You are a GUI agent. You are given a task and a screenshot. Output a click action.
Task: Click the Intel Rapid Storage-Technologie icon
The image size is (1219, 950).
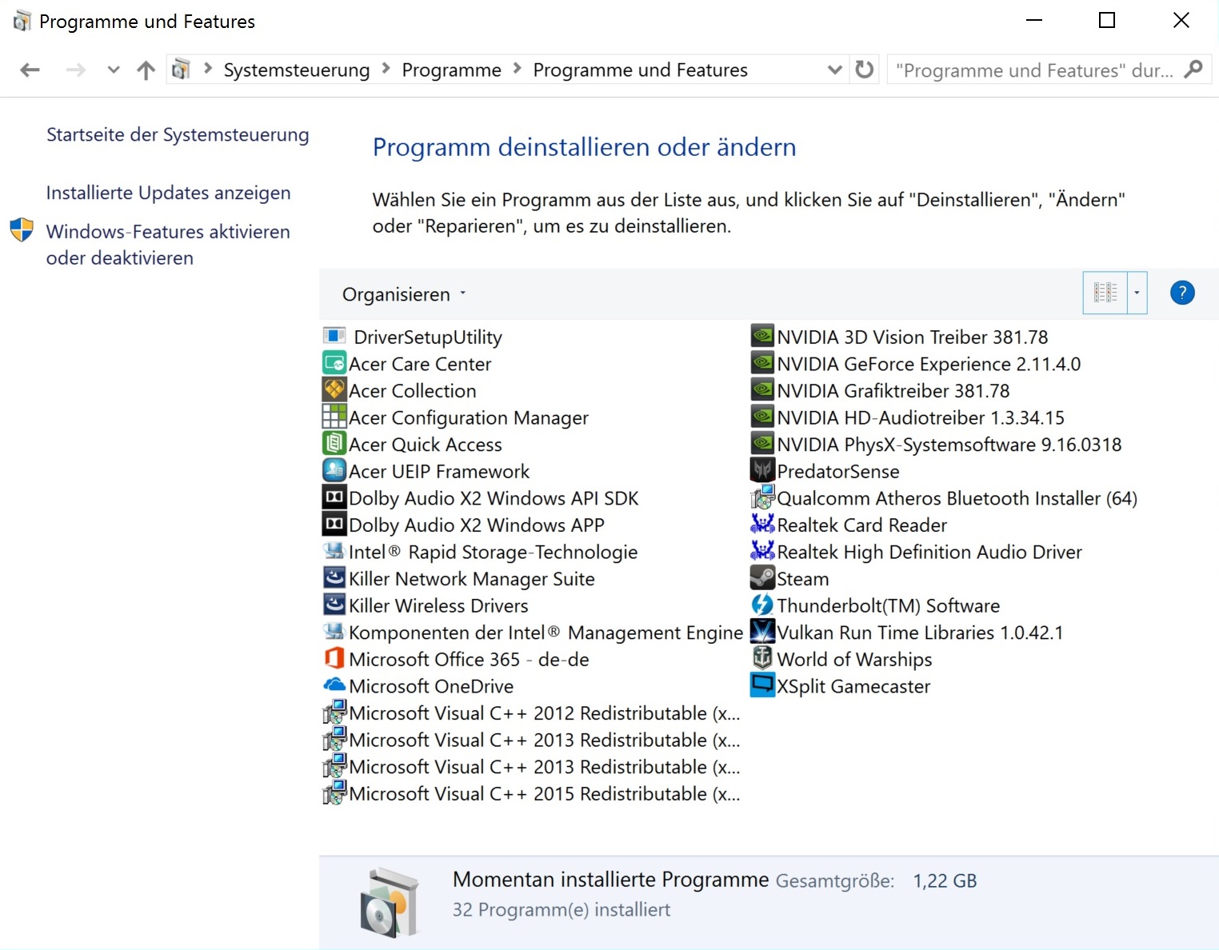(334, 551)
